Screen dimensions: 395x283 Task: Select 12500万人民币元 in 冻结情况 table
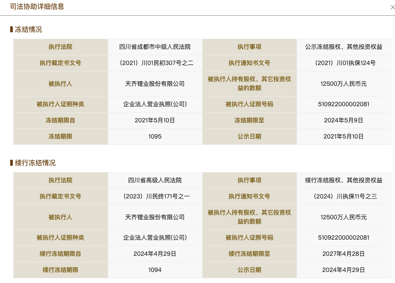point(343,84)
